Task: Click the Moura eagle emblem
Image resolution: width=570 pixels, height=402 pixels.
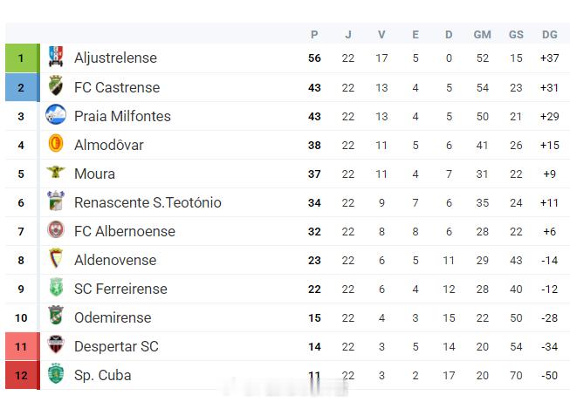Action: 56,172
